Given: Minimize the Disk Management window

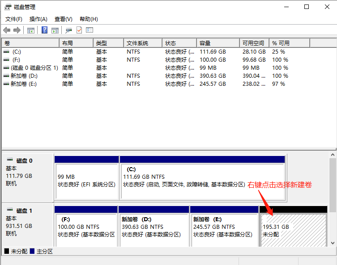Looking at the screenshot, I should point(286,7).
